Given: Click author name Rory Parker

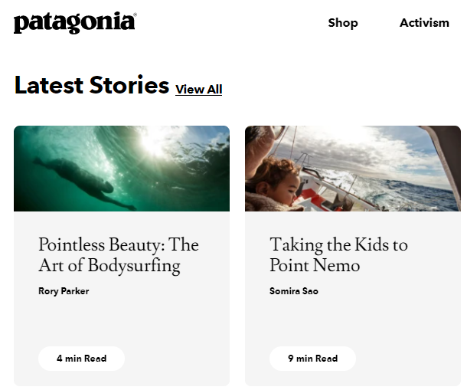Looking at the screenshot, I should tap(64, 291).
